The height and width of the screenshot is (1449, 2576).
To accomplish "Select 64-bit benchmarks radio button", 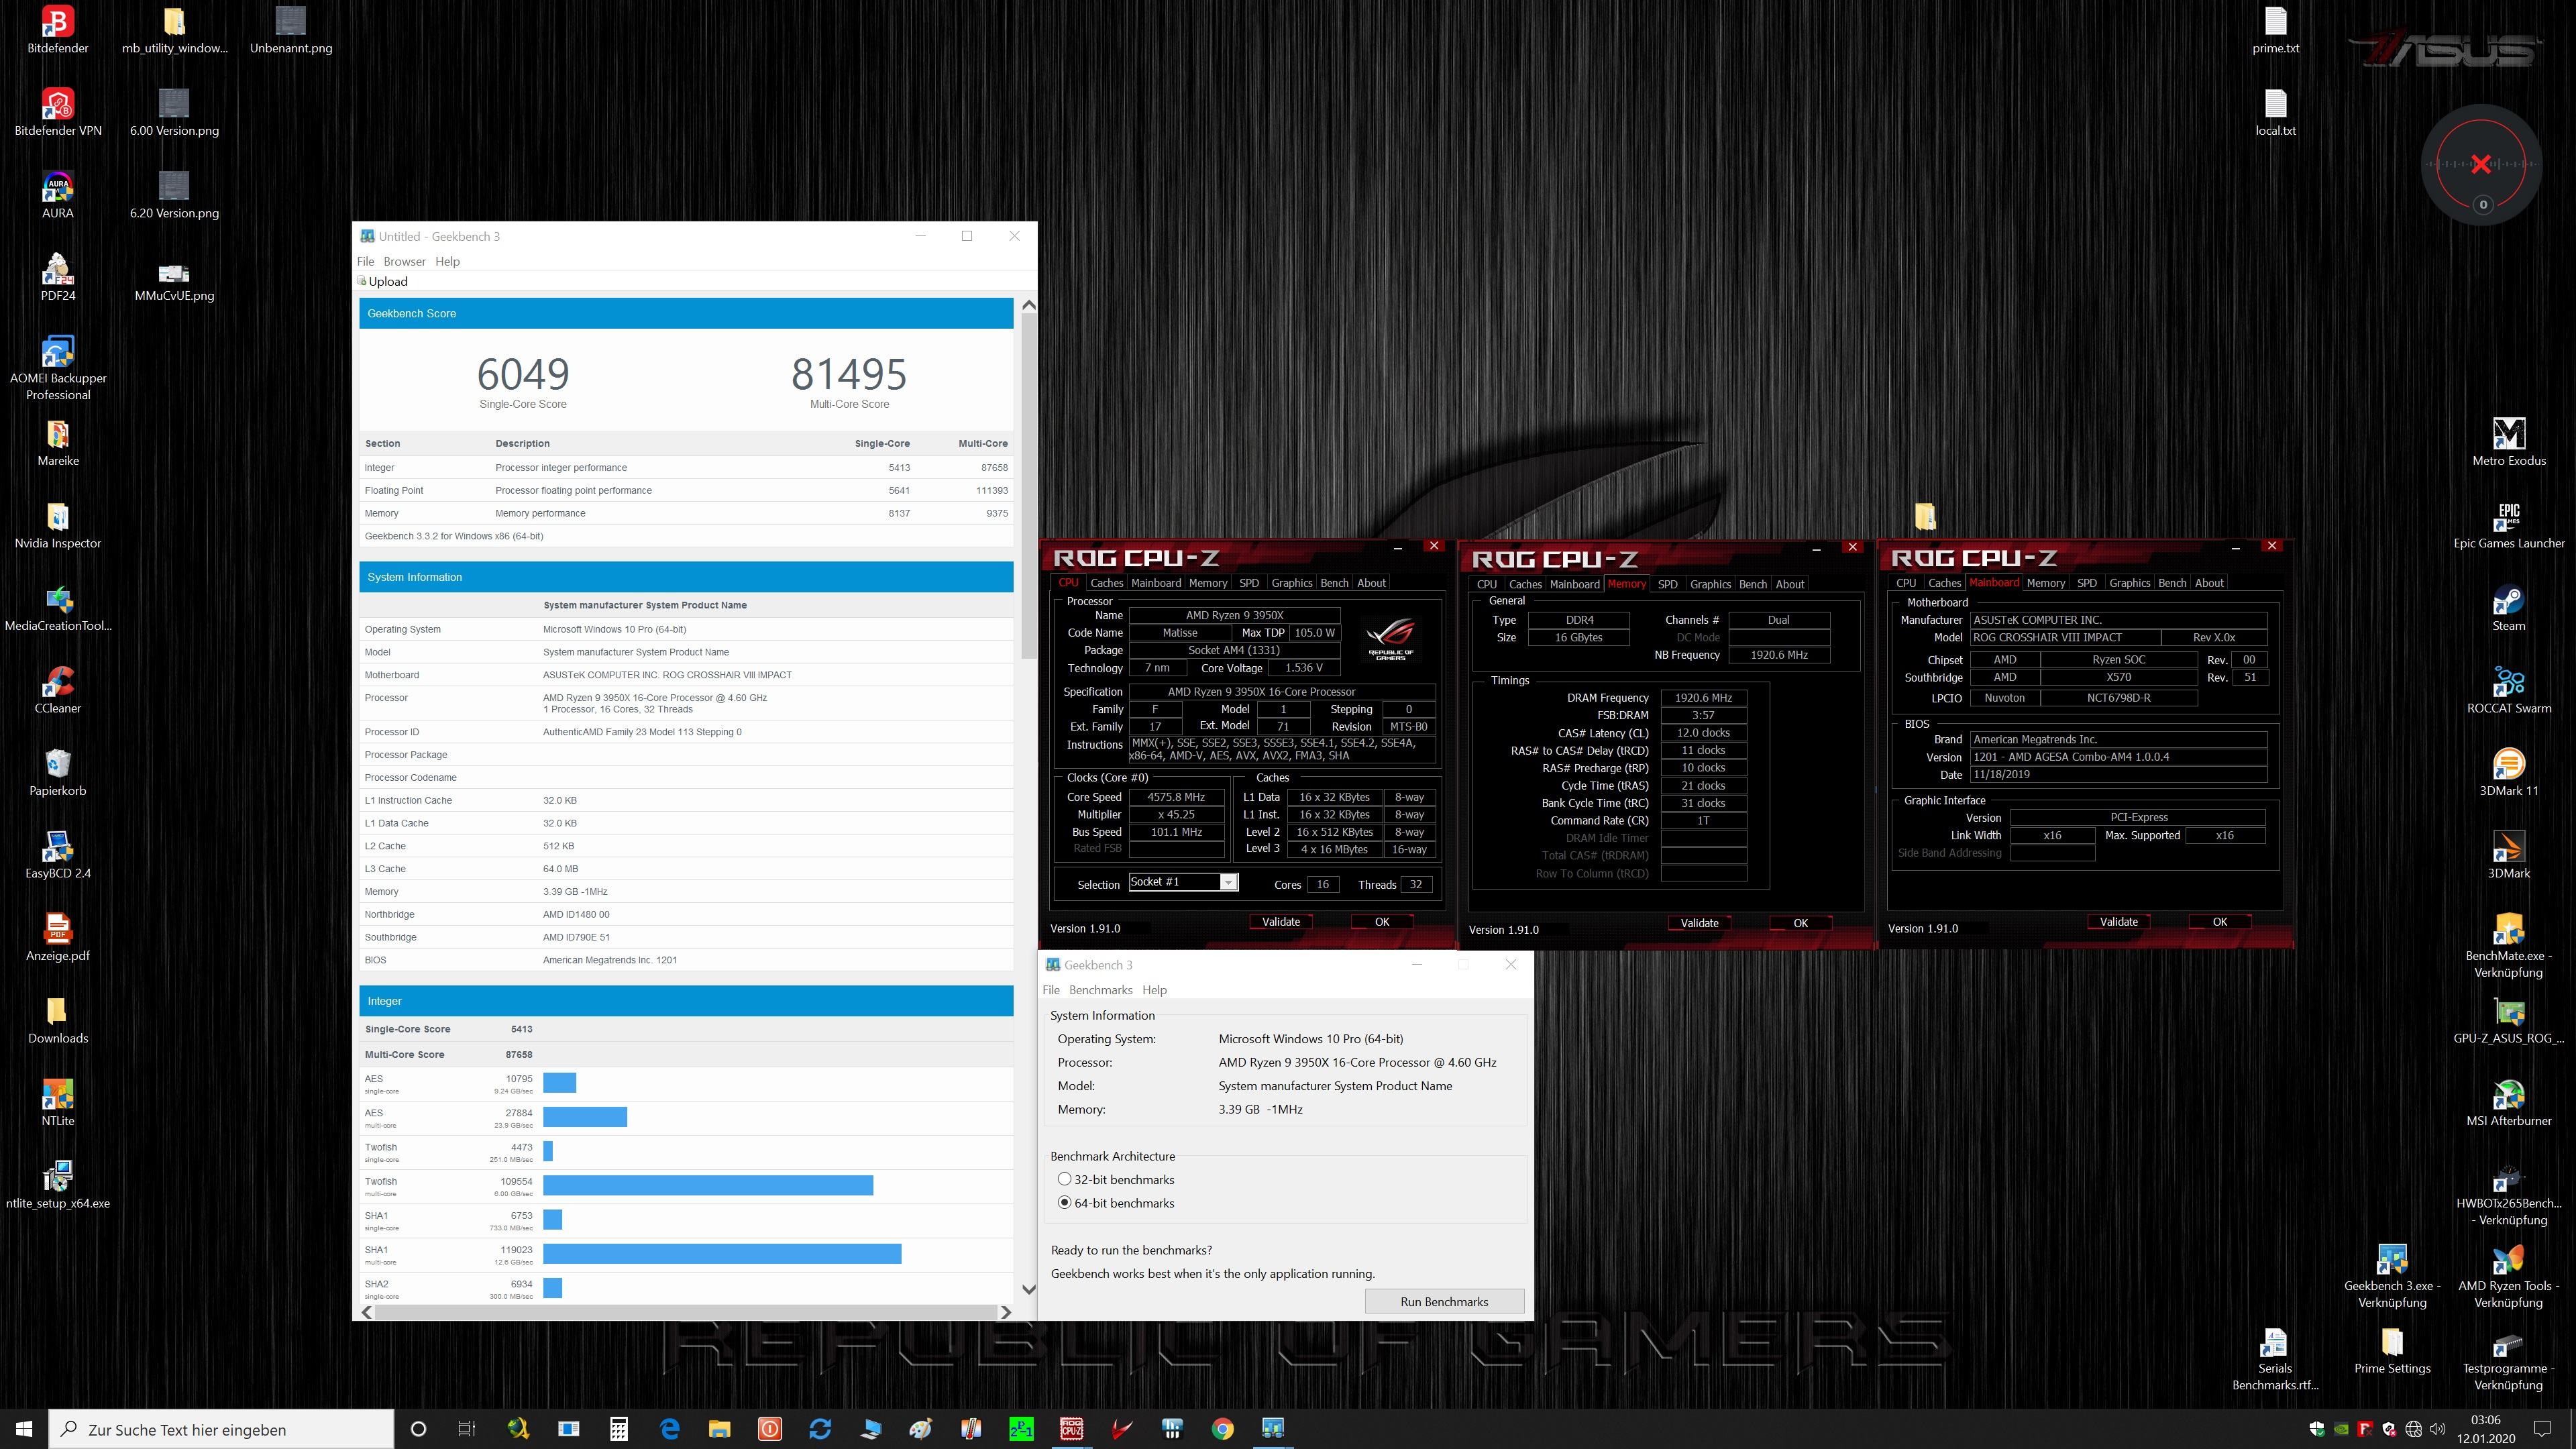I will click(1065, 1203).
